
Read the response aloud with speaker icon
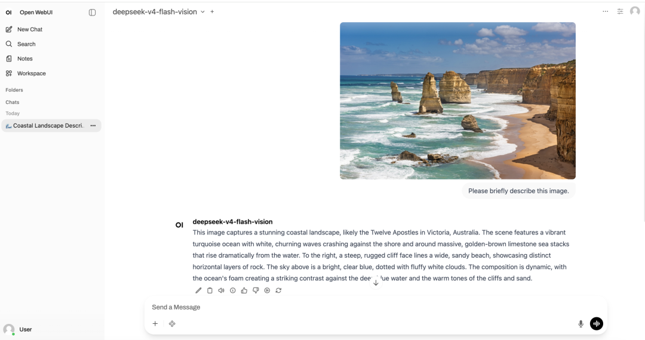click(222, 290)
